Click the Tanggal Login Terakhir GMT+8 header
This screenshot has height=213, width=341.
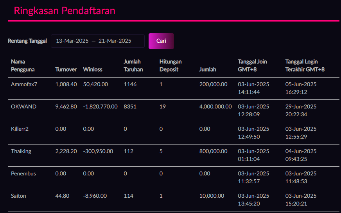pos(305,65)
